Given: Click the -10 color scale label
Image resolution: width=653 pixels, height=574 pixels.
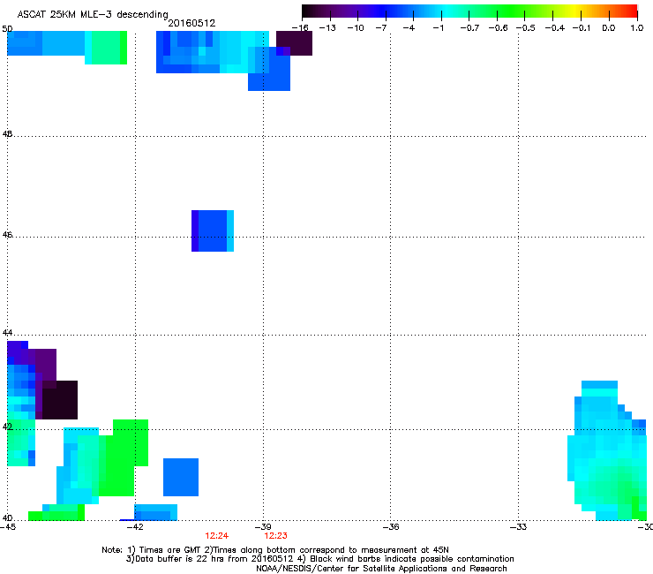Looking at the screenshot, I should tap(356, 28).
